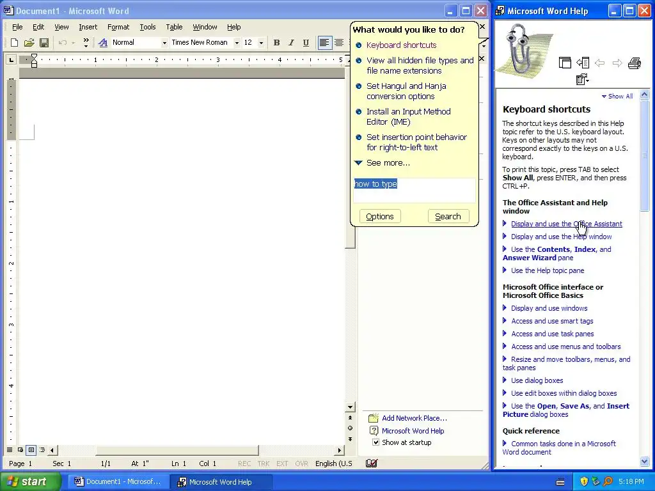Click the Show/Hide navigation pane icon in Help
Viewport: 655px width, 491px height.
click(x=582, y=63)
